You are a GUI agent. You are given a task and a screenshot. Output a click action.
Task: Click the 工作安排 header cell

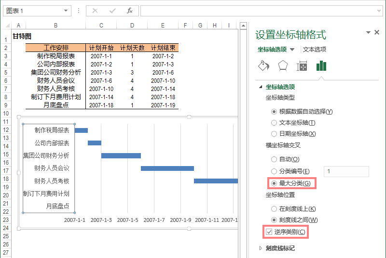pyautogui.click(x=55, y=48)
